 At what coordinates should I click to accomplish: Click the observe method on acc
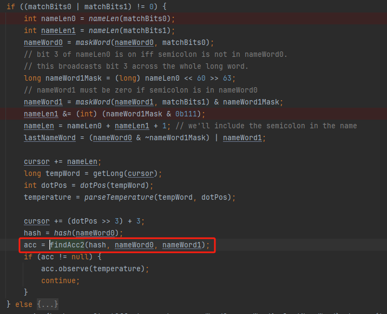coord(73,269)
